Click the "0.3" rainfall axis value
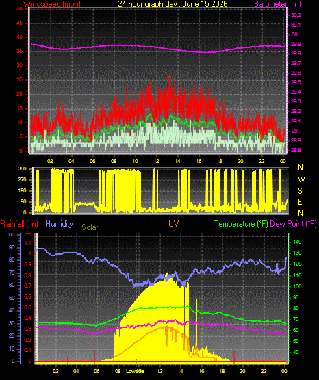This screenshot has height=380, width=319. pos(28,329)
